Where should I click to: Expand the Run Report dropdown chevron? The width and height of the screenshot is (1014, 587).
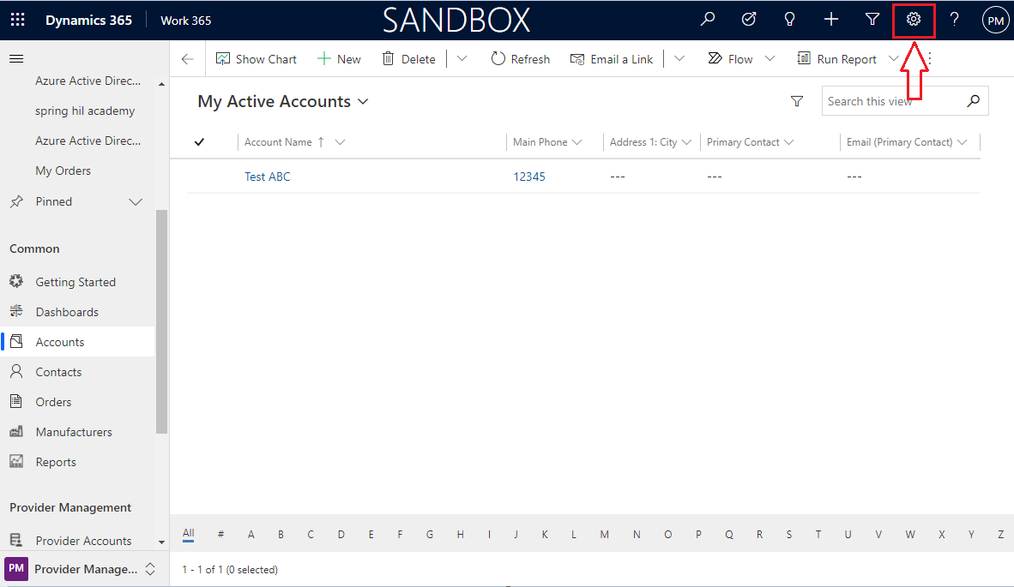894,59
